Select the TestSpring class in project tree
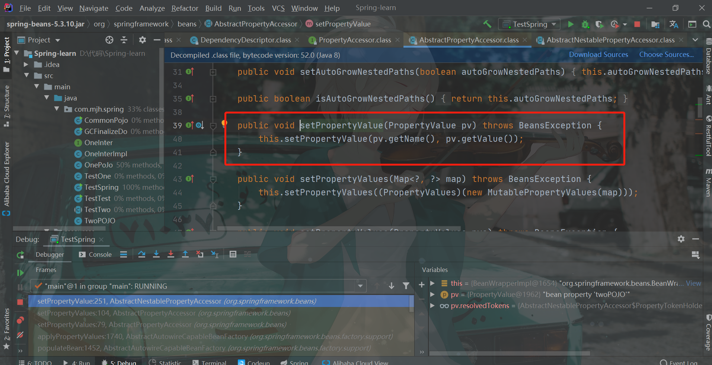This screenshot has height=365, width=712. click(101, 187)
